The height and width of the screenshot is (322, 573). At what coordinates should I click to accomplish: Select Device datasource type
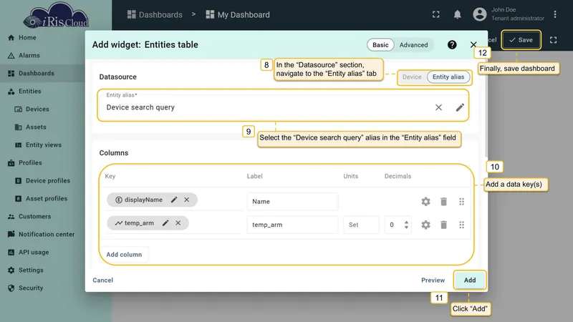point(412,77)
